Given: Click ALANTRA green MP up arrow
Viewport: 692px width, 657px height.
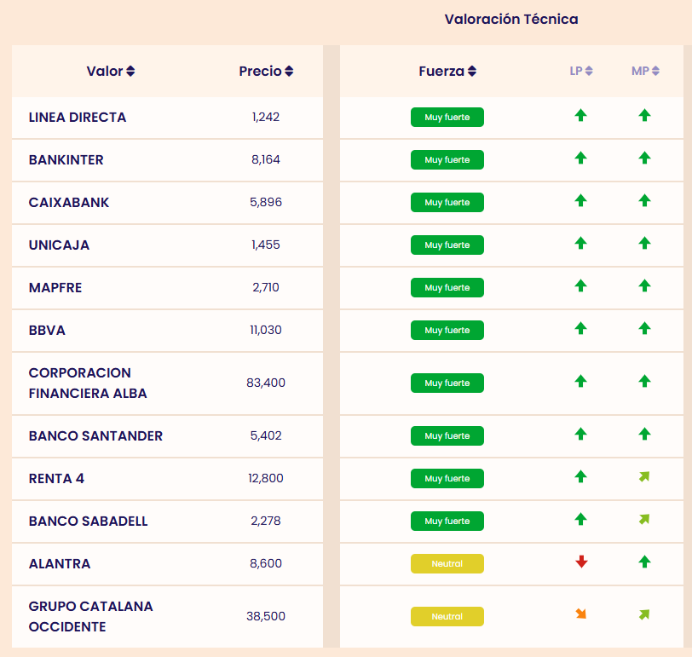Looking at the screenshot, I should [x=644, y=562].
